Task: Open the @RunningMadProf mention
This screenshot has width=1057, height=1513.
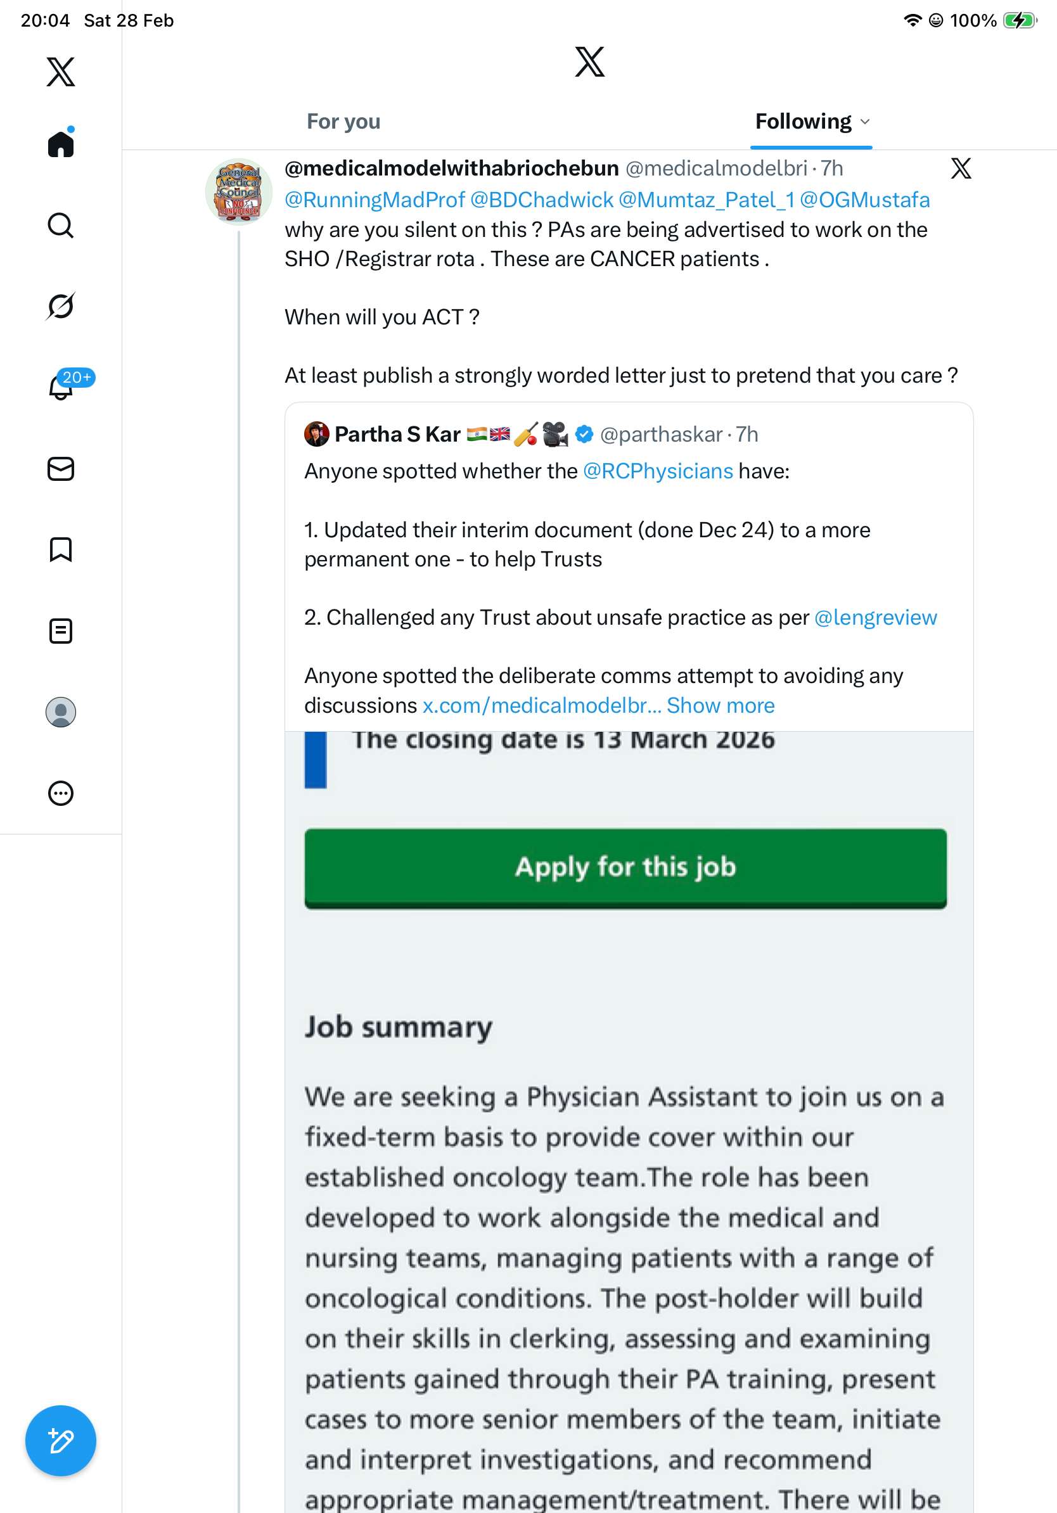Action: [x=375, y=200]
